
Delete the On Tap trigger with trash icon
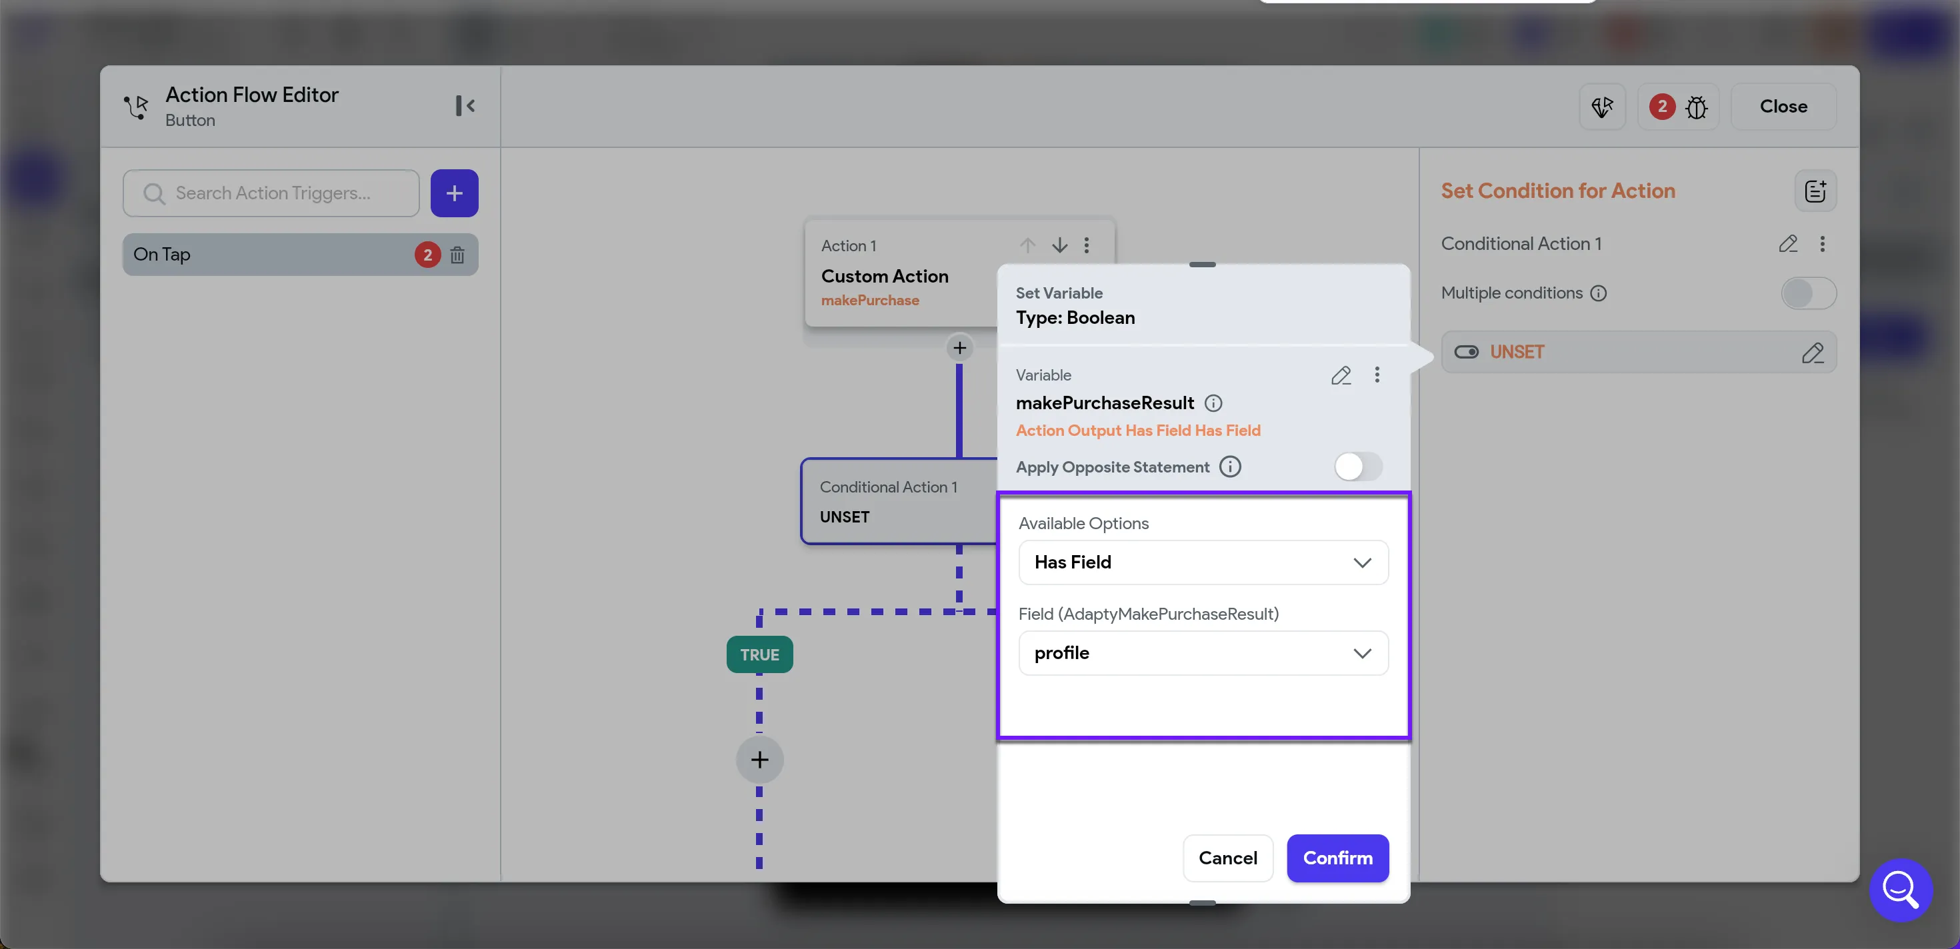coord(457,255)
